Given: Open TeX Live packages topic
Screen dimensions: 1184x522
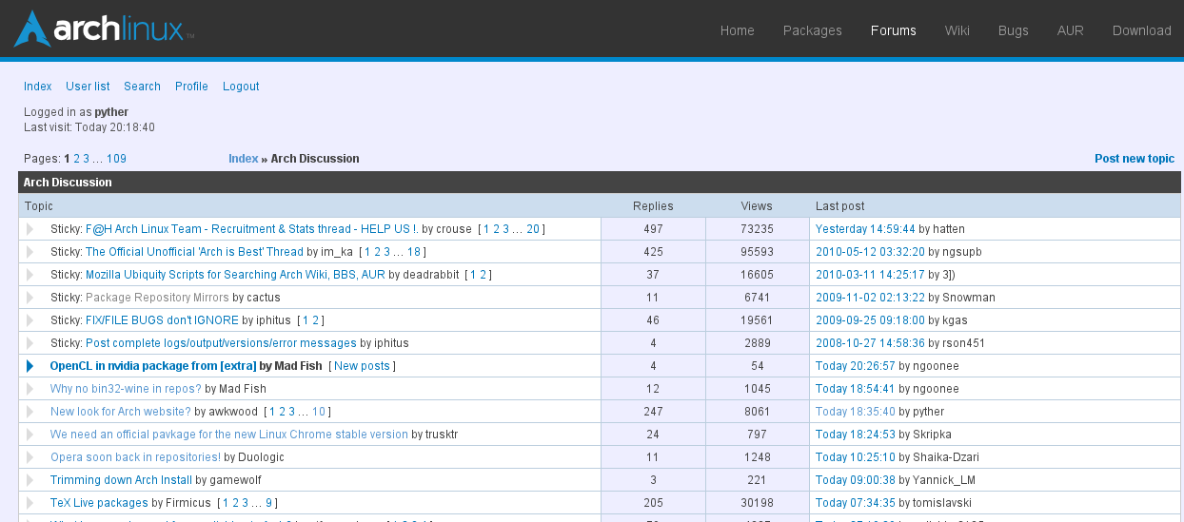Looking at the screenshot, I should tap(99, 503).
